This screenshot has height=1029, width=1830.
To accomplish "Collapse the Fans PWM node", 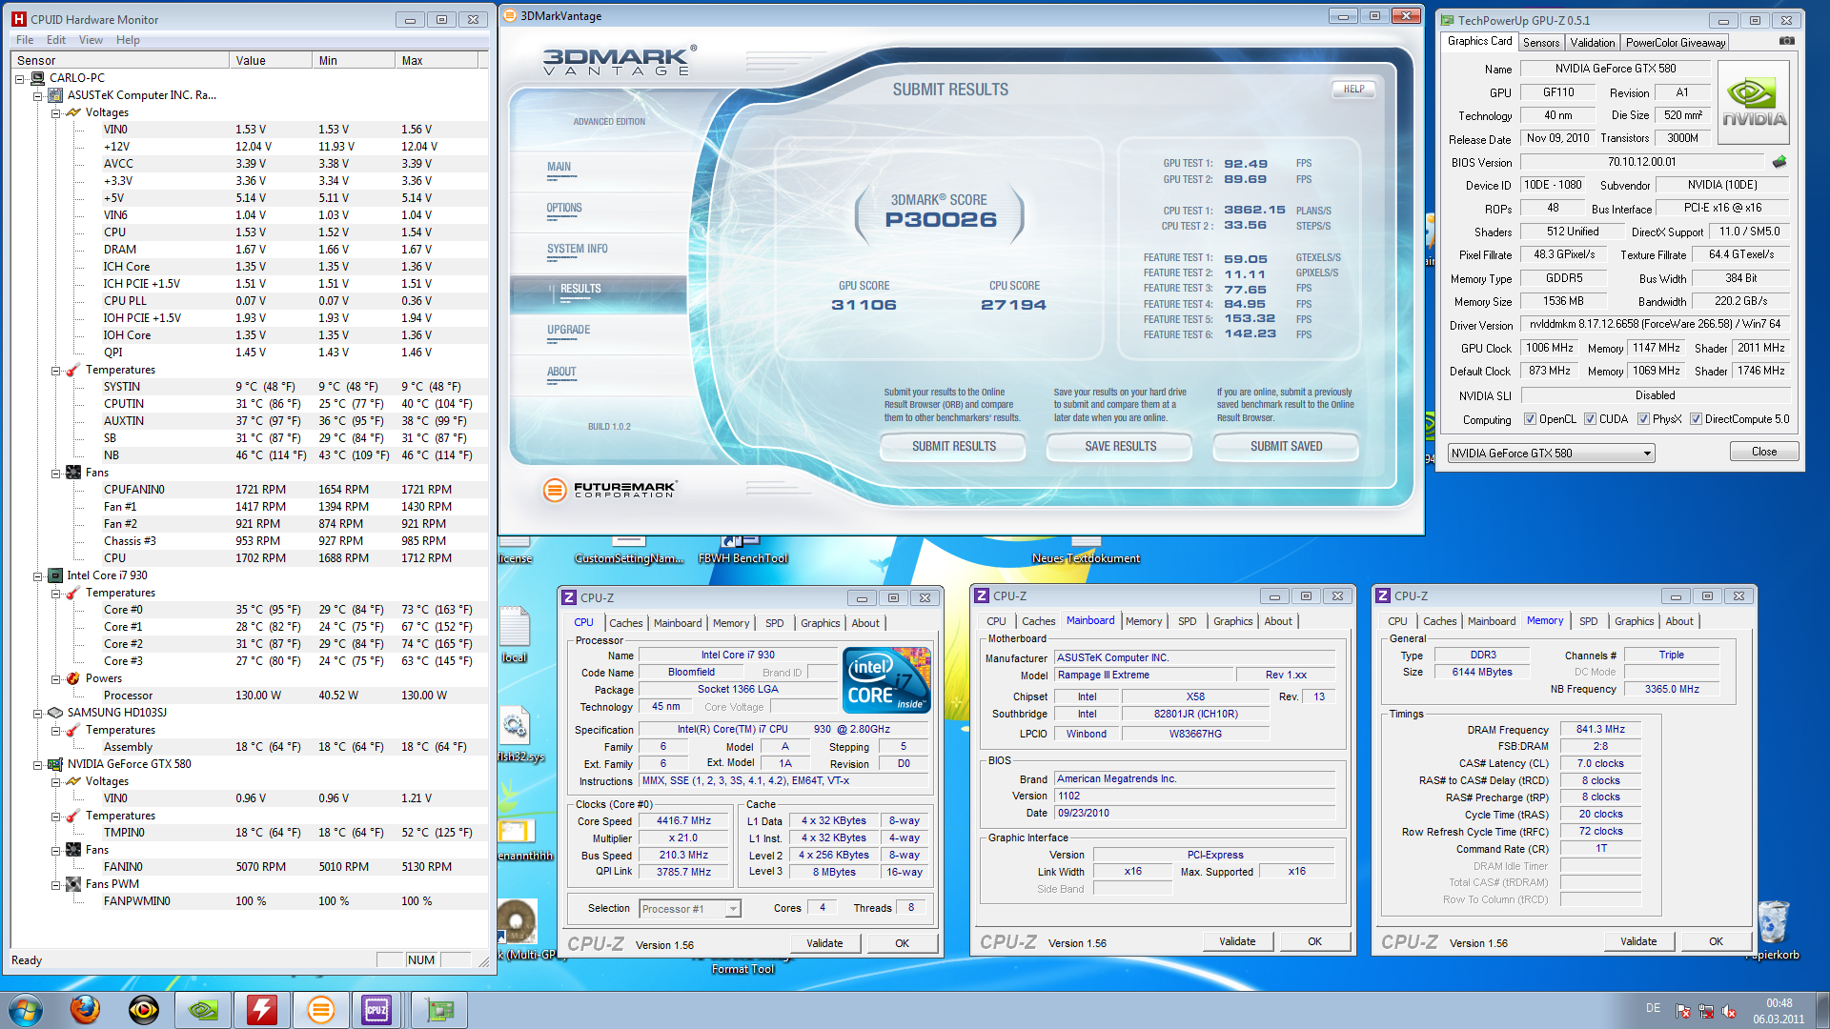I will pos(55,884).
